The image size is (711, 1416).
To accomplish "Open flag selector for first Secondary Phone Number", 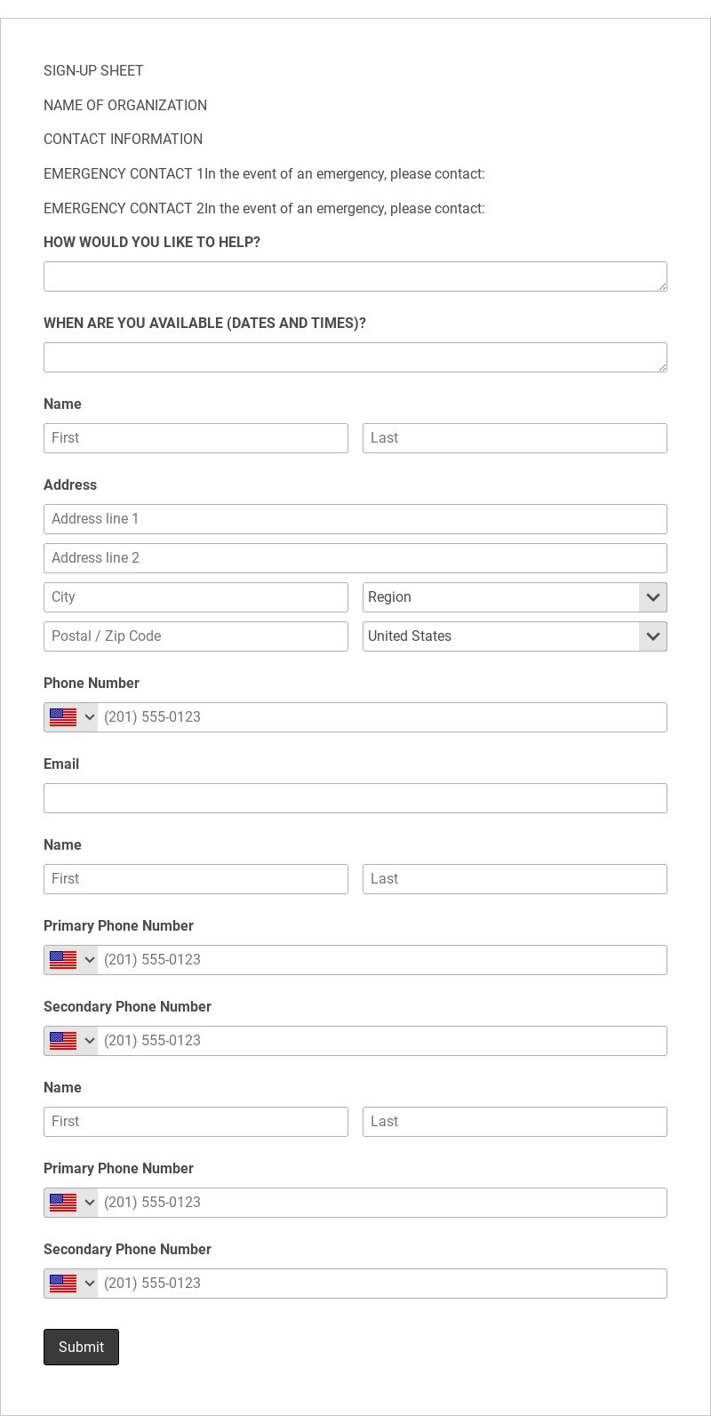I will pos(71,1041).
